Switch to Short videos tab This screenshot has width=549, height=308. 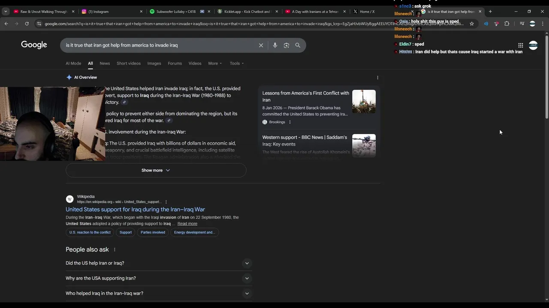click(129, 63)
